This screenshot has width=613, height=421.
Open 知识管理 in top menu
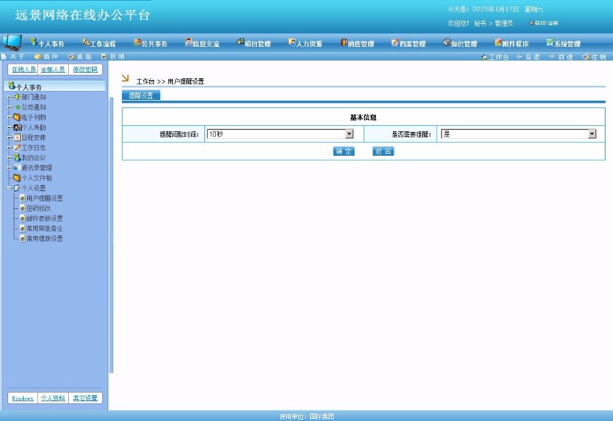[460, 43]
